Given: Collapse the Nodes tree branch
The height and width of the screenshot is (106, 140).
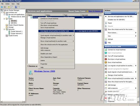Looking at the screenshot, I should pos(4,19).
